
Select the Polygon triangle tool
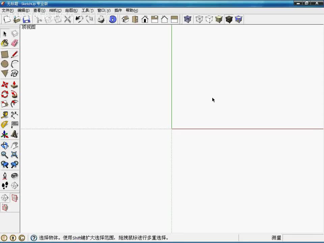click(x=5, y=73)
